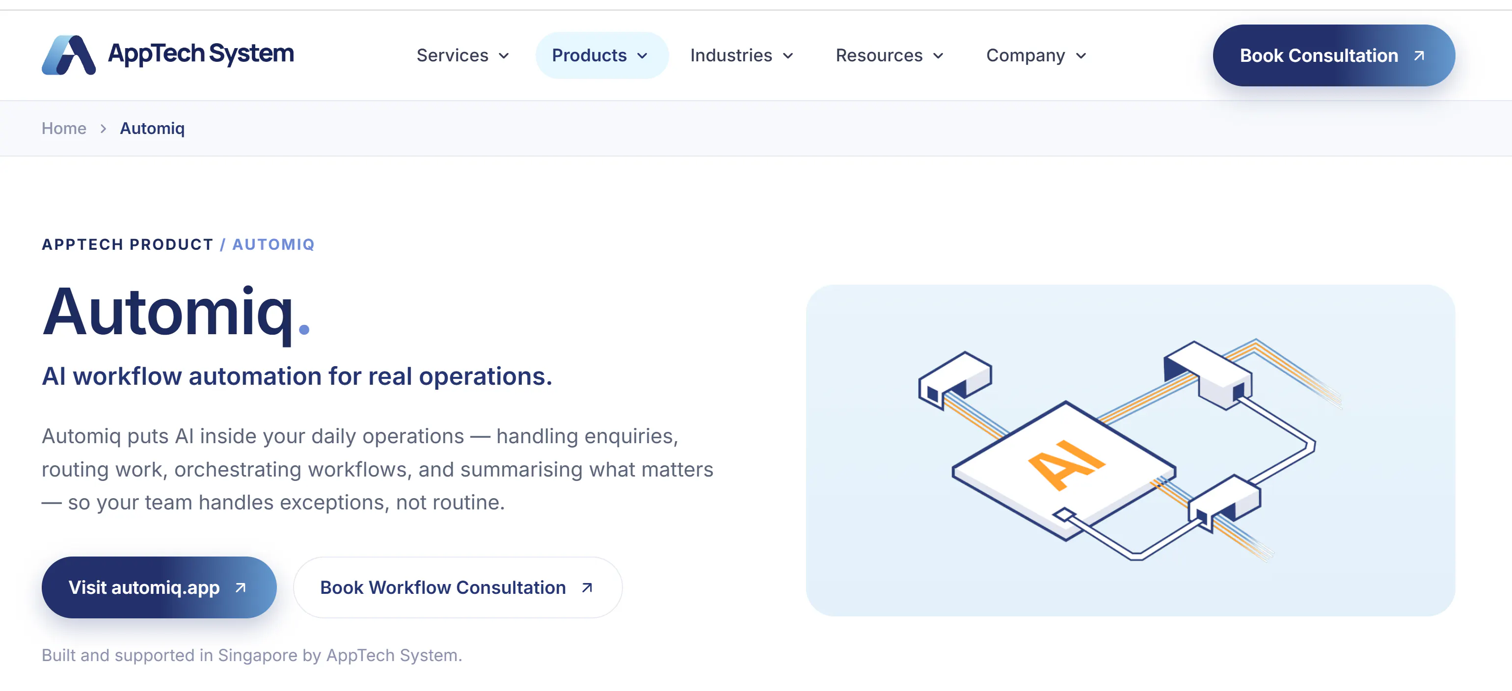Open the Products menu
Viewport: 1512px width, 691px height.
coord(601,55)
